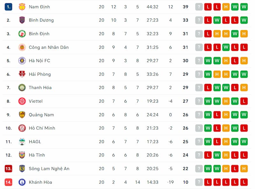Open the Quảng Nam team page
255x189 pixels.
coord(41,115)
